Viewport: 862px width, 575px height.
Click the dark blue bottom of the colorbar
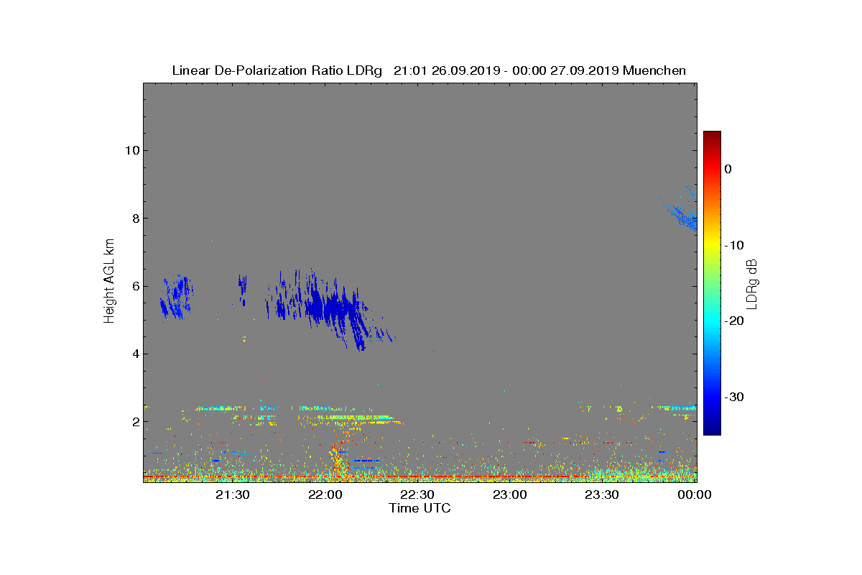pyautogui.click(x=712, y=430)
